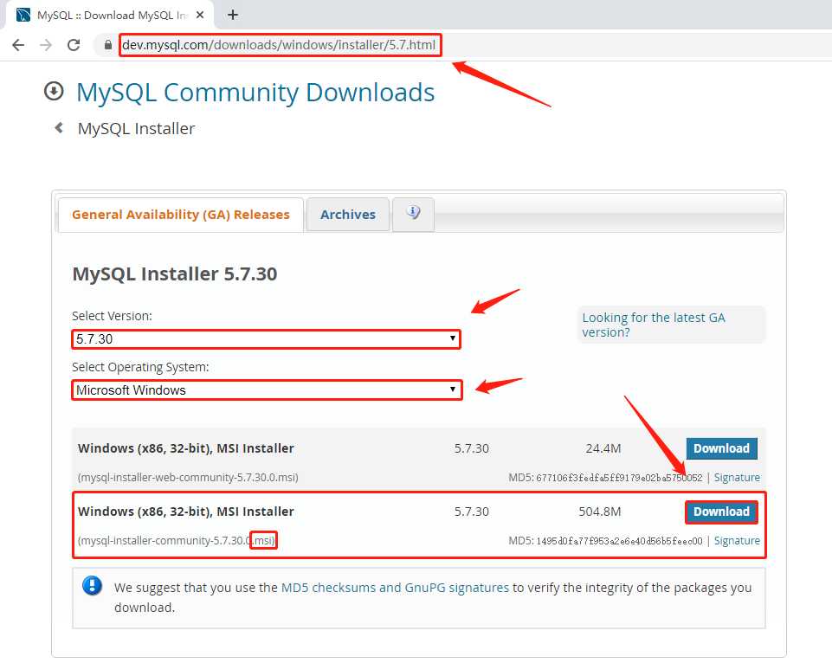Click the MySQL Installer 5.7.30 heading
This screenshot has width=832, height=663.
(175, 274)
